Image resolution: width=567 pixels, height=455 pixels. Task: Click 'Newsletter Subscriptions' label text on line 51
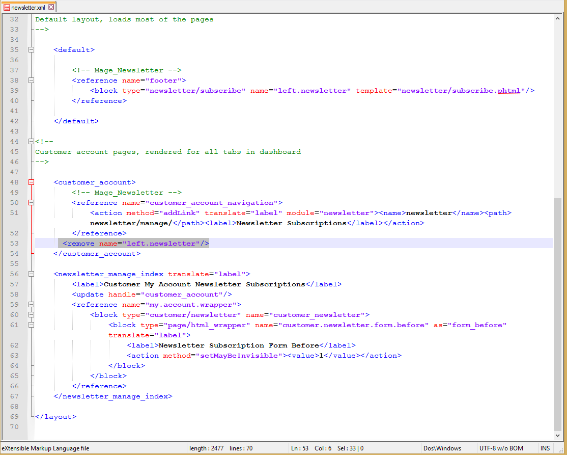coord(292,223)
